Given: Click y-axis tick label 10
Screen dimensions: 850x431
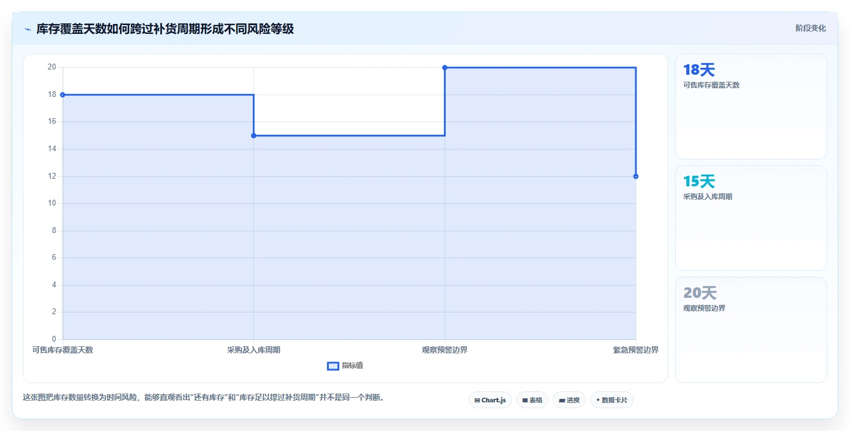Looking at the screenshot, I should point(52,203).
